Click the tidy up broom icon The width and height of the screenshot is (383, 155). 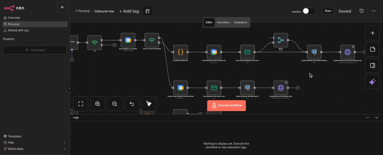tap(149, 104)
